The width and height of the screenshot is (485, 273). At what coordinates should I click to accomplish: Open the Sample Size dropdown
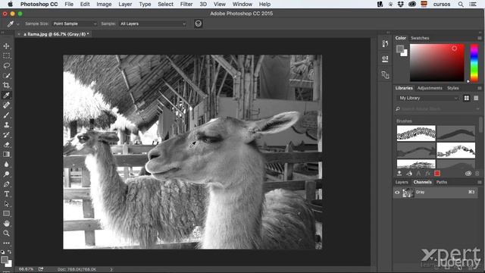tap(74, 24)
